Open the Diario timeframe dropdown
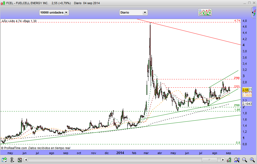The image size is (257, 164). [x=133, y=12]
